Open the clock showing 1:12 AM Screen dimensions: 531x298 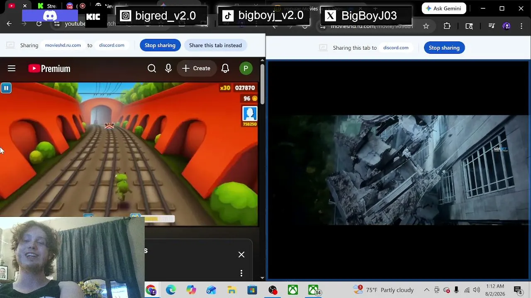point(495,290)
